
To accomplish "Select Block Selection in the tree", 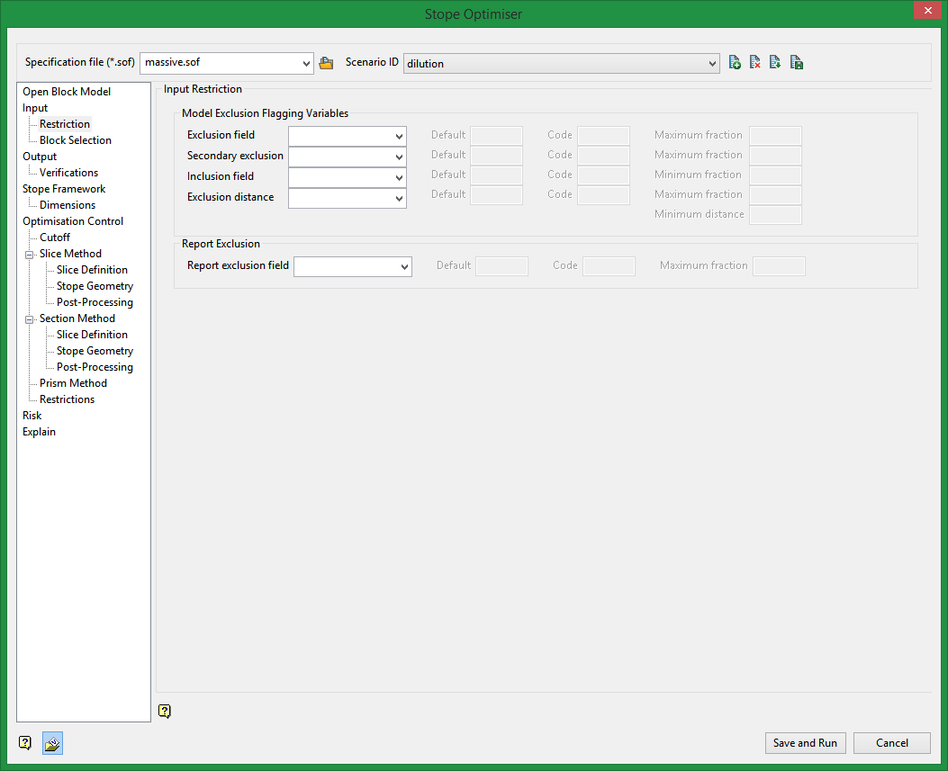I will click(76, 140).
